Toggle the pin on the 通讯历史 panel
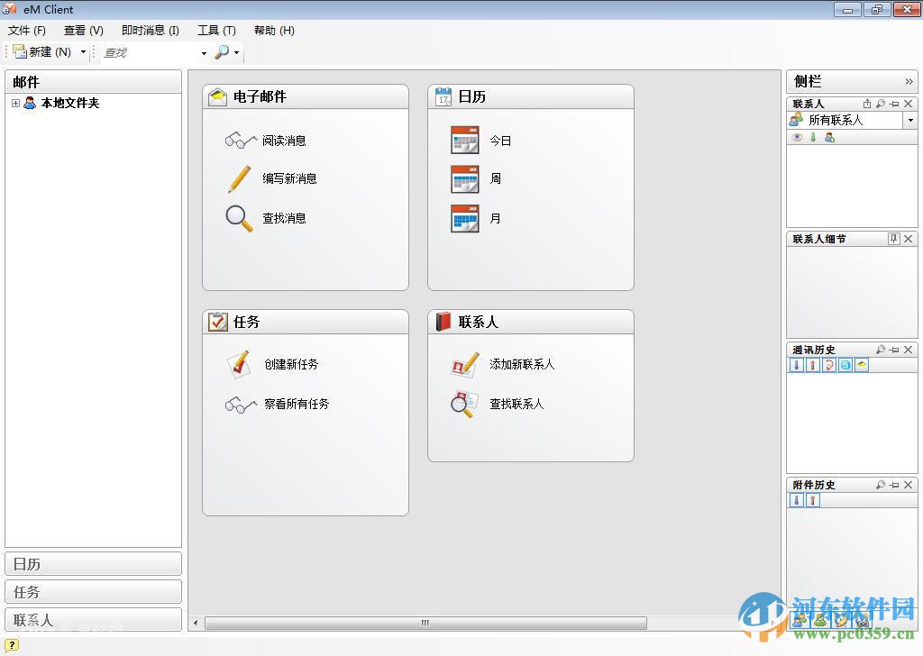 893,350
